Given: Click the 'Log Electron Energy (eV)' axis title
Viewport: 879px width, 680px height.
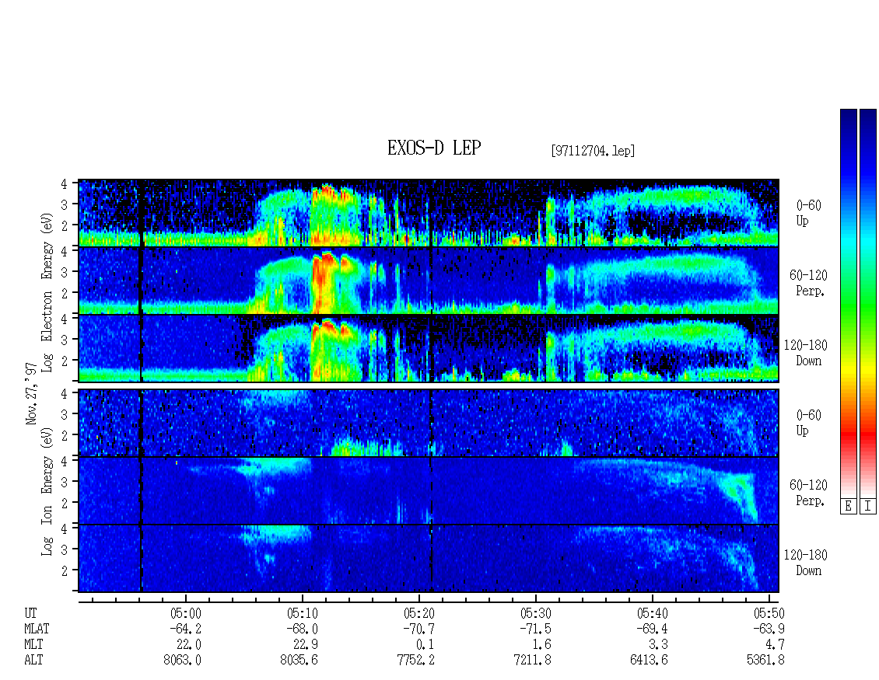Looking at the screenshot, I should pyautogui.click(x=47, y=292).
